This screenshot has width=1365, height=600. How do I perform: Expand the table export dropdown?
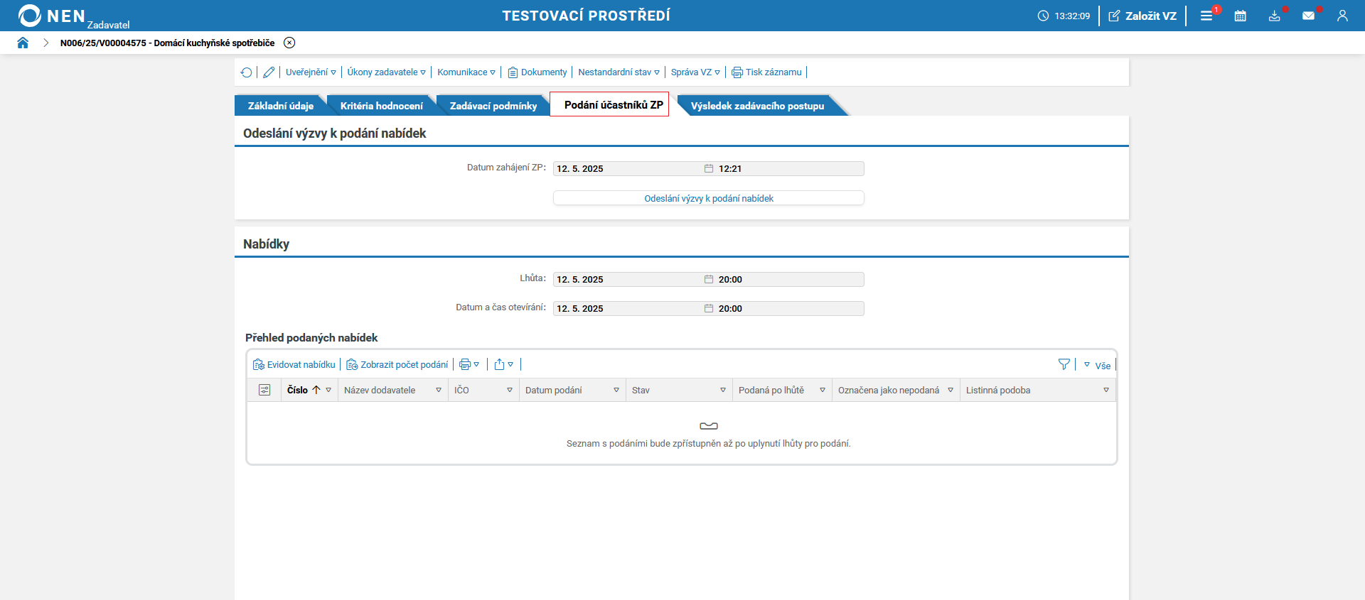coord(503,364)
